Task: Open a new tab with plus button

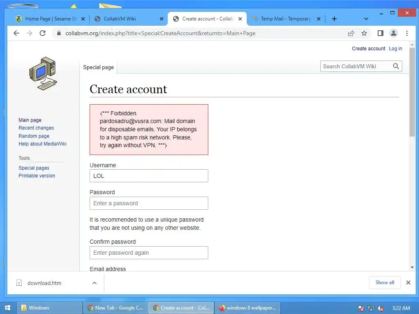Action: 334,19
